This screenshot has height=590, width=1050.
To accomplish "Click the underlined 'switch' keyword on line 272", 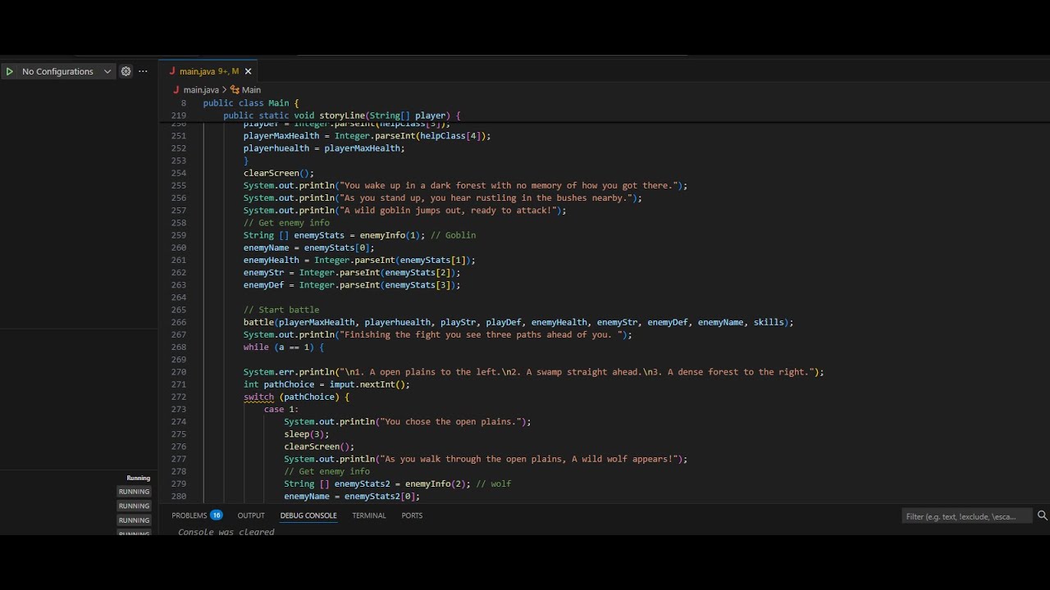I will pyautogui.click(x=258, y=397).
